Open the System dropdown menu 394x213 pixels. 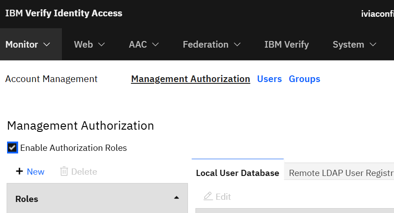(355, 45)
